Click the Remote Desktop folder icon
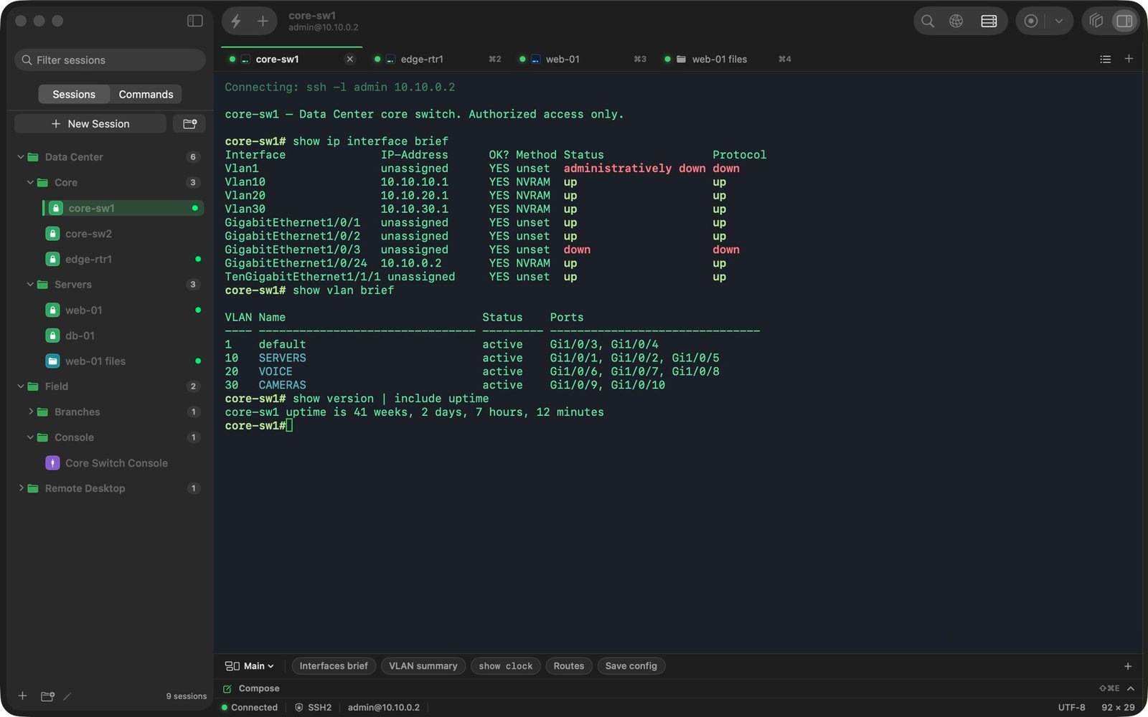The width and height of the screenshot is (1148, 717). pyautogui.click(x=33, y=488)
